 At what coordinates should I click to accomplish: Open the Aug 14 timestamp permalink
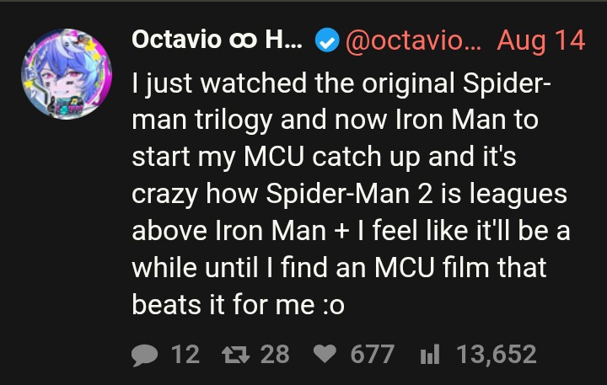click(x=540, y=40)
